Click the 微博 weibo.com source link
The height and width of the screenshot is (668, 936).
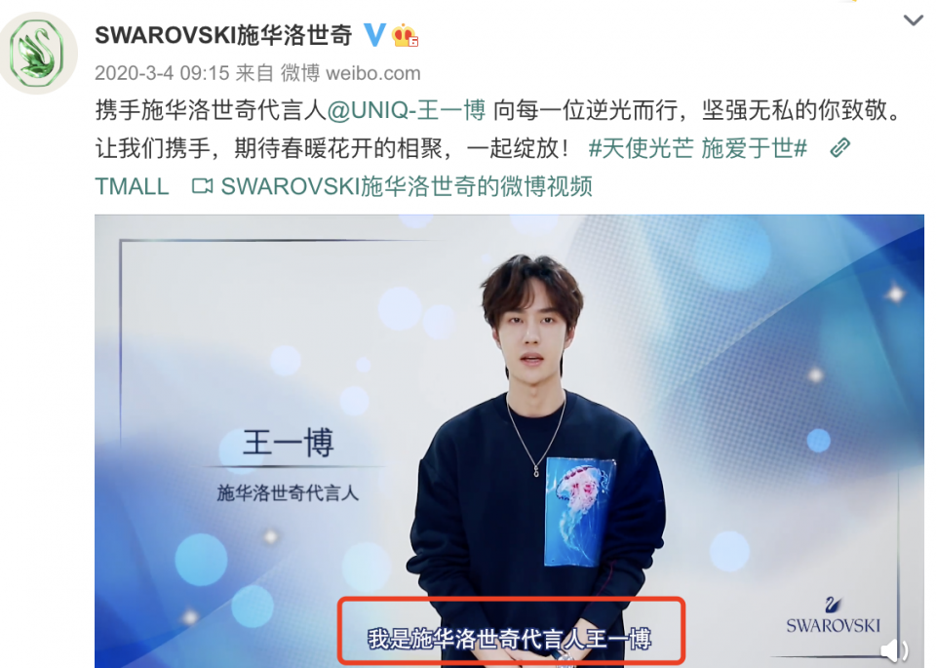tap(350, 73)
